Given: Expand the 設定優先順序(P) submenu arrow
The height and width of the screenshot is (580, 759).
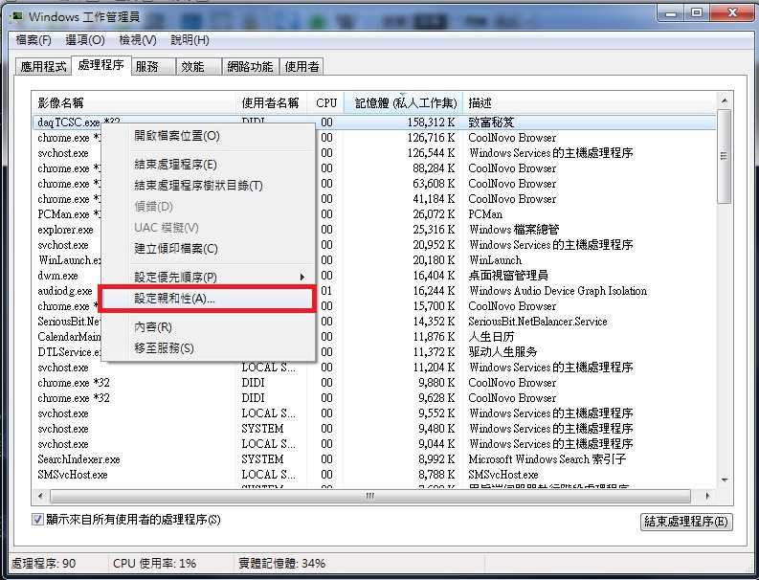Looking at the screenshot, I should (302, 277).
